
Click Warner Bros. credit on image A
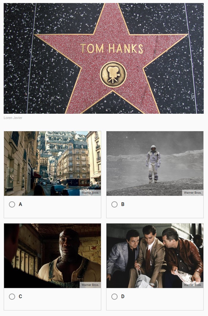tap(90, 193)
